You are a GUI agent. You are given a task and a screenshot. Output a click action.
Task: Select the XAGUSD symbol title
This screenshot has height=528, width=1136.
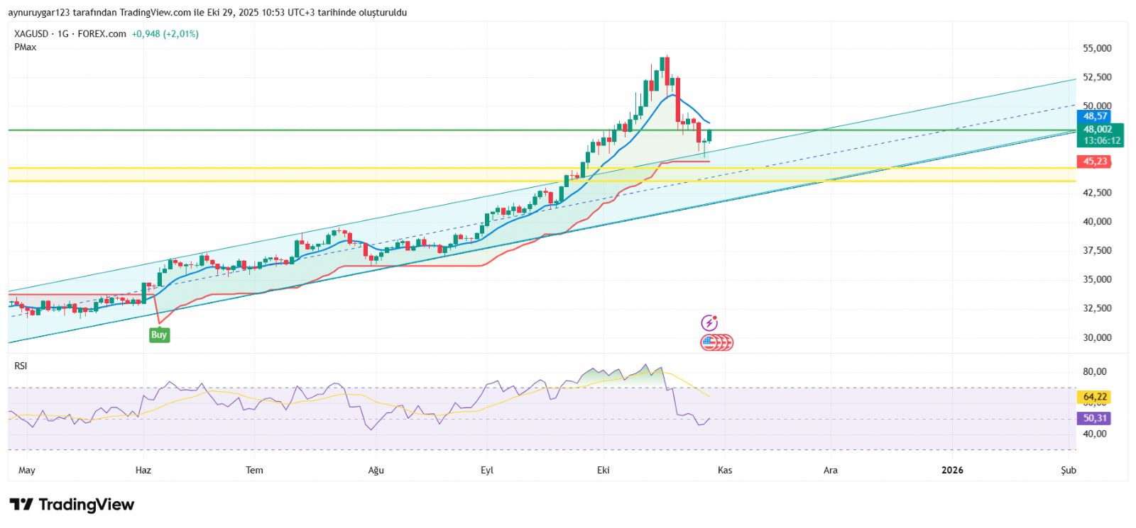click(x=31, y=34)
